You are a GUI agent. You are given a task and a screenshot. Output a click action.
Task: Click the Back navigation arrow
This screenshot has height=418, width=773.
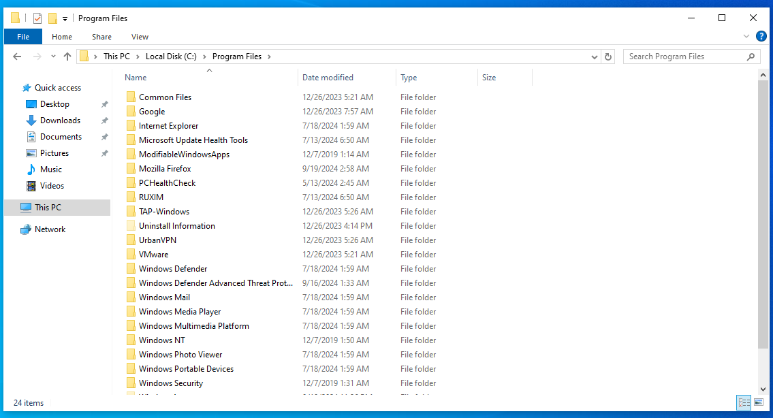click(17, 57)
